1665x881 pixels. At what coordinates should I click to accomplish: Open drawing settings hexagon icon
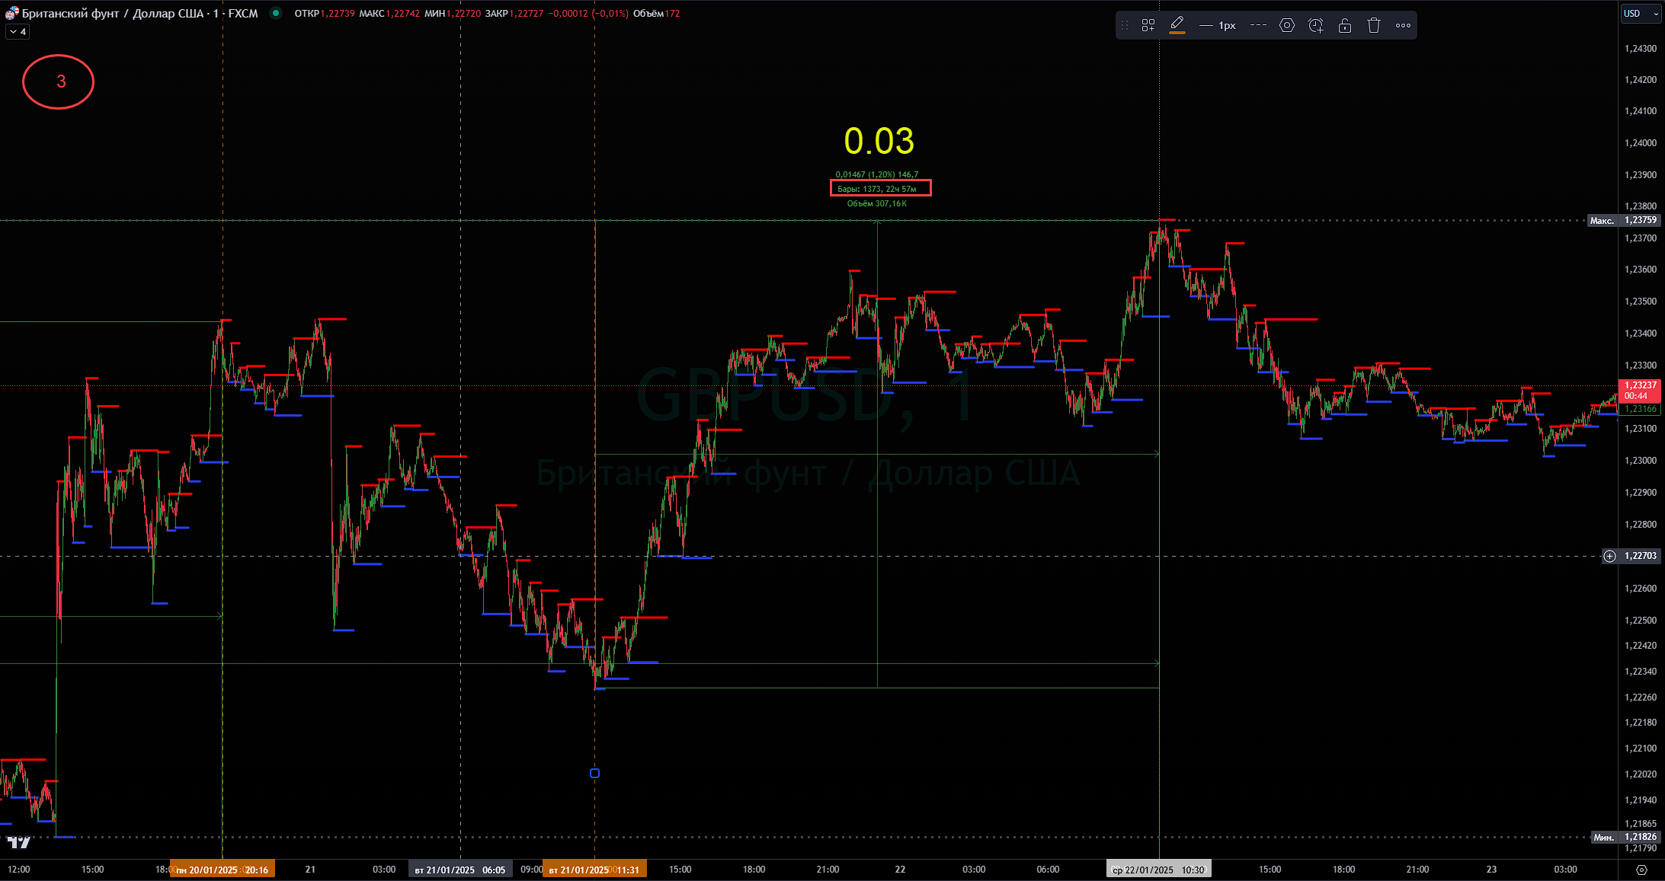tap(1287, 25)
